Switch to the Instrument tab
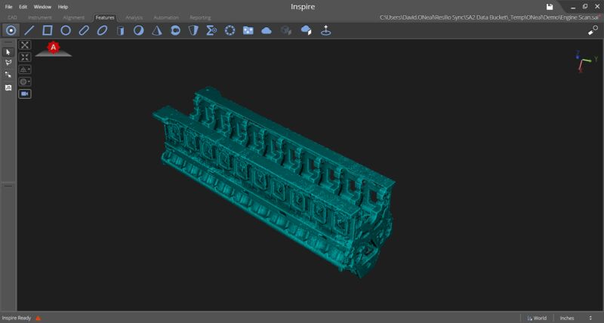The height and width of the screenshot is (323, 604). click(x=40, y=17)
